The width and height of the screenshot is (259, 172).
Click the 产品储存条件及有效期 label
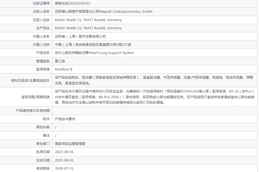tap(33, 111)
